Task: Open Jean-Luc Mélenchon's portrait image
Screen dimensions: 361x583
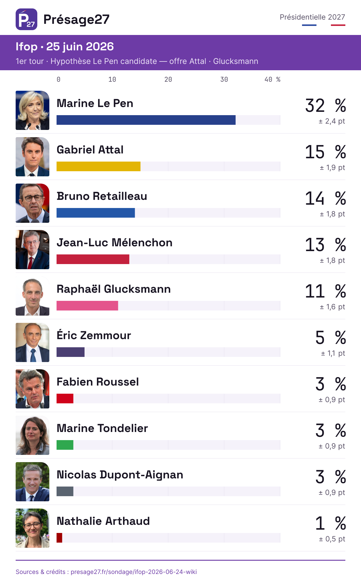Action: click(x=32, y=250)
